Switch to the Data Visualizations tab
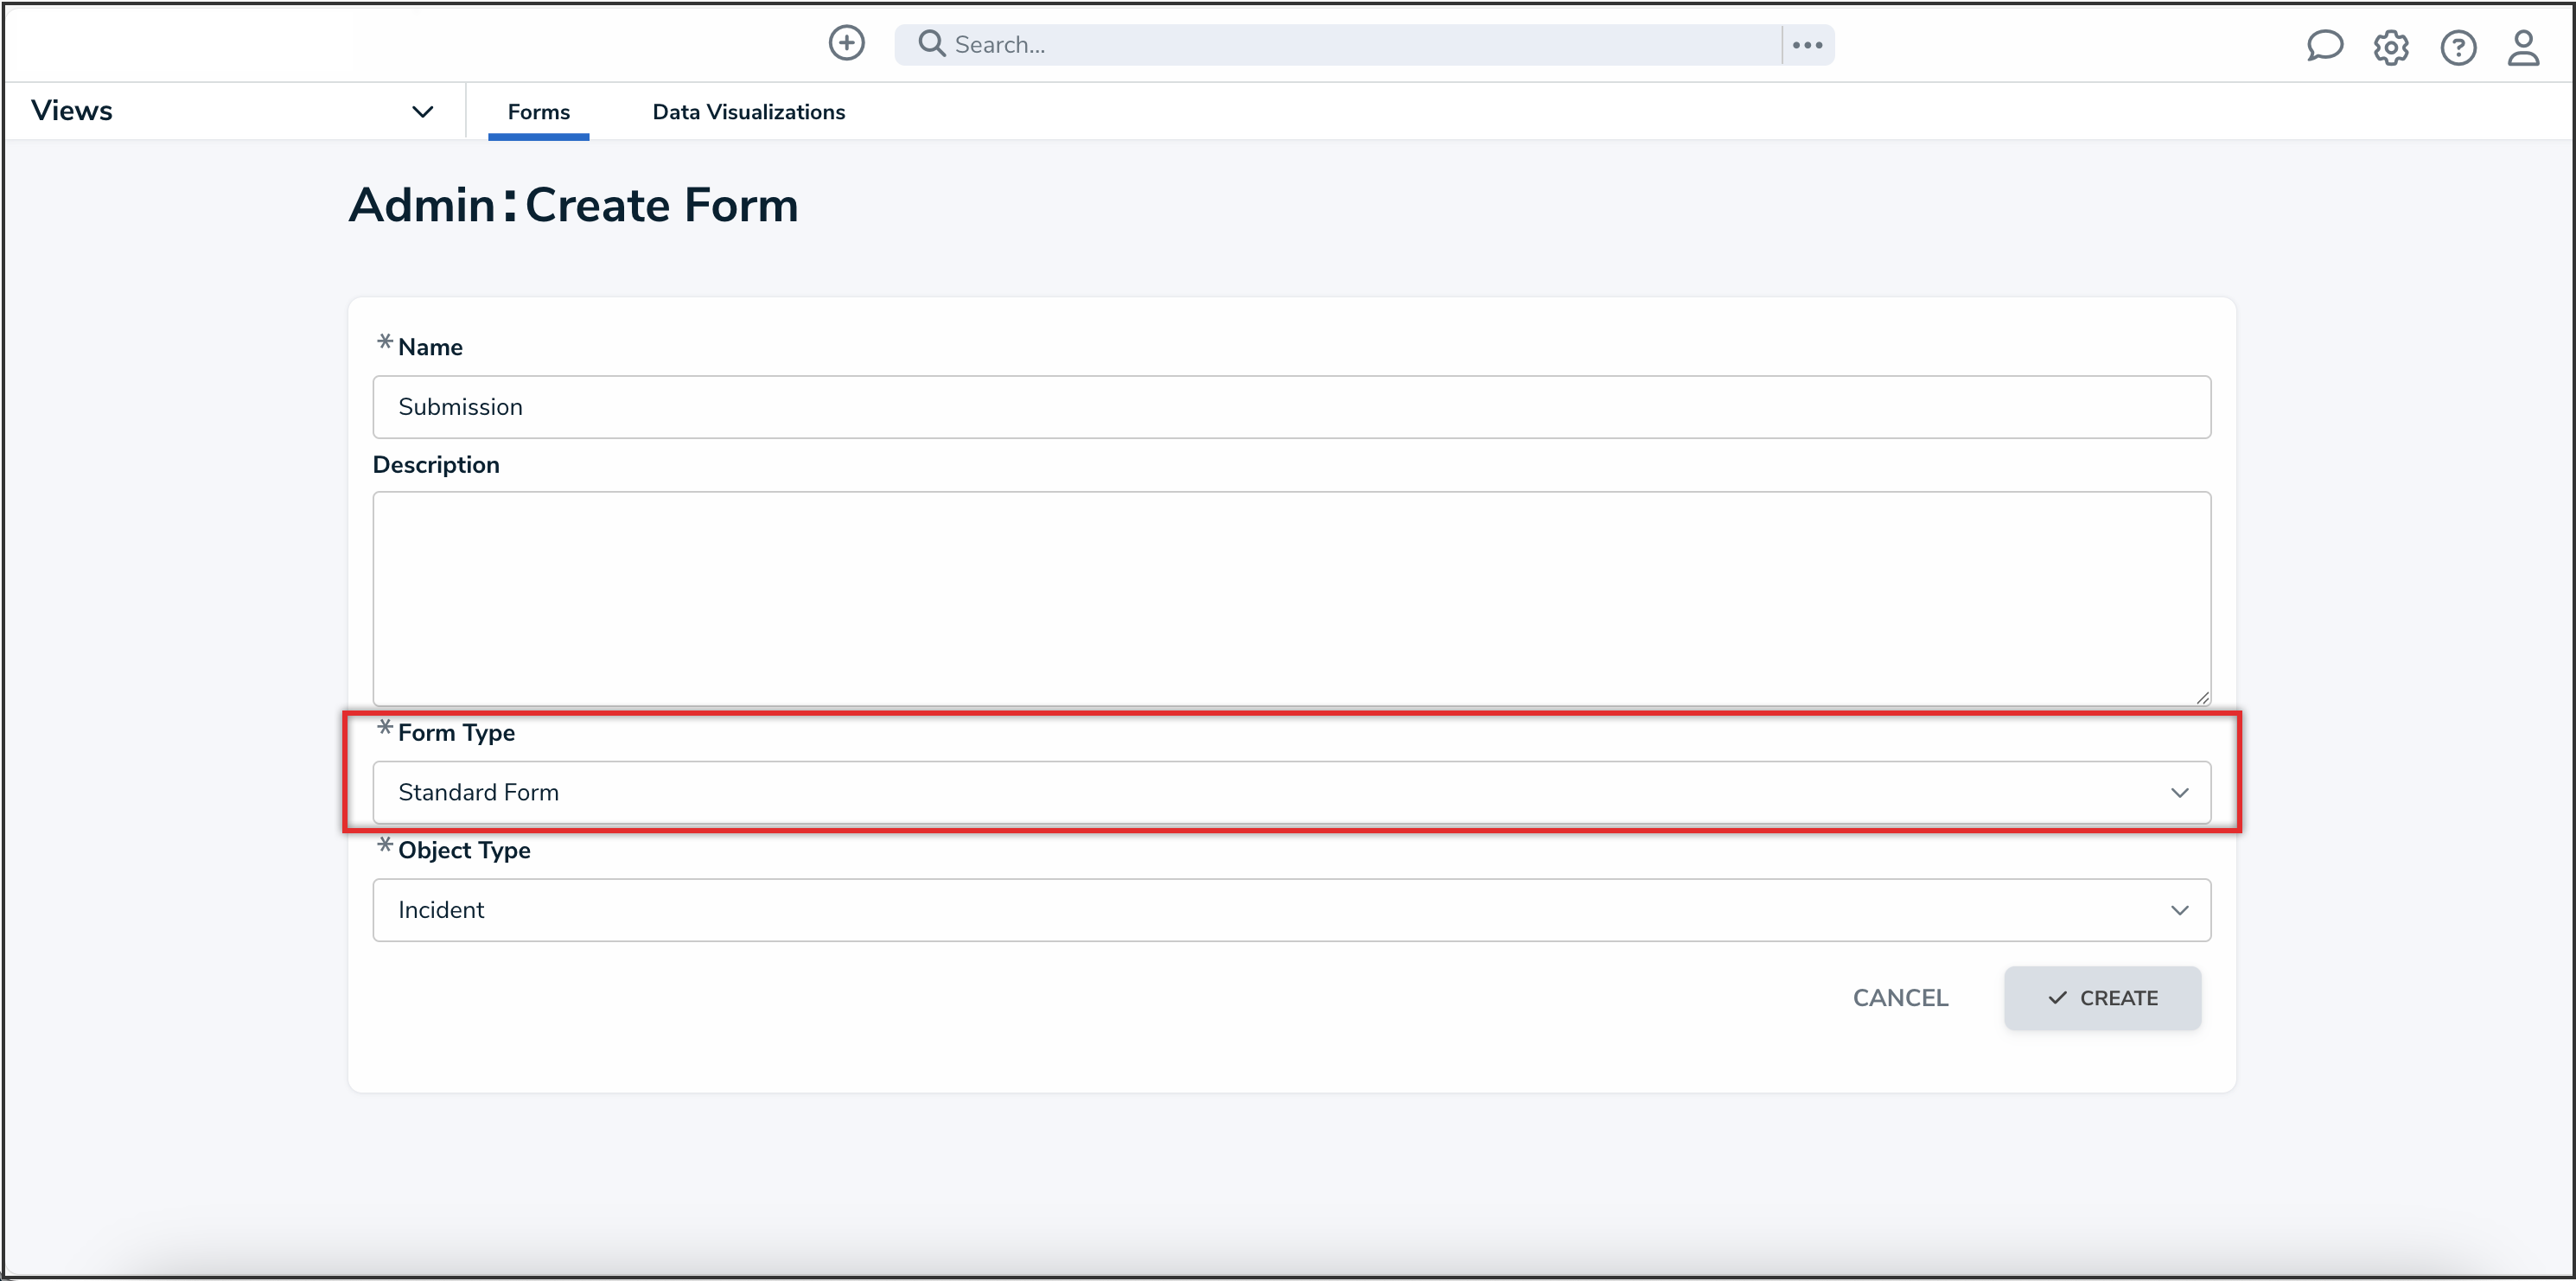The image size is (2576, 1281). 748,111
